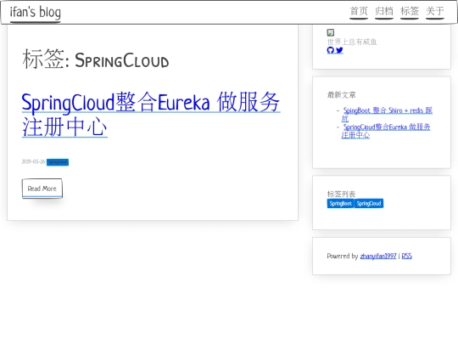Open recent article SpringCloud整合Eureka in sidebar
The width and height of the screenshot is (458, 344).
(386, 131)
